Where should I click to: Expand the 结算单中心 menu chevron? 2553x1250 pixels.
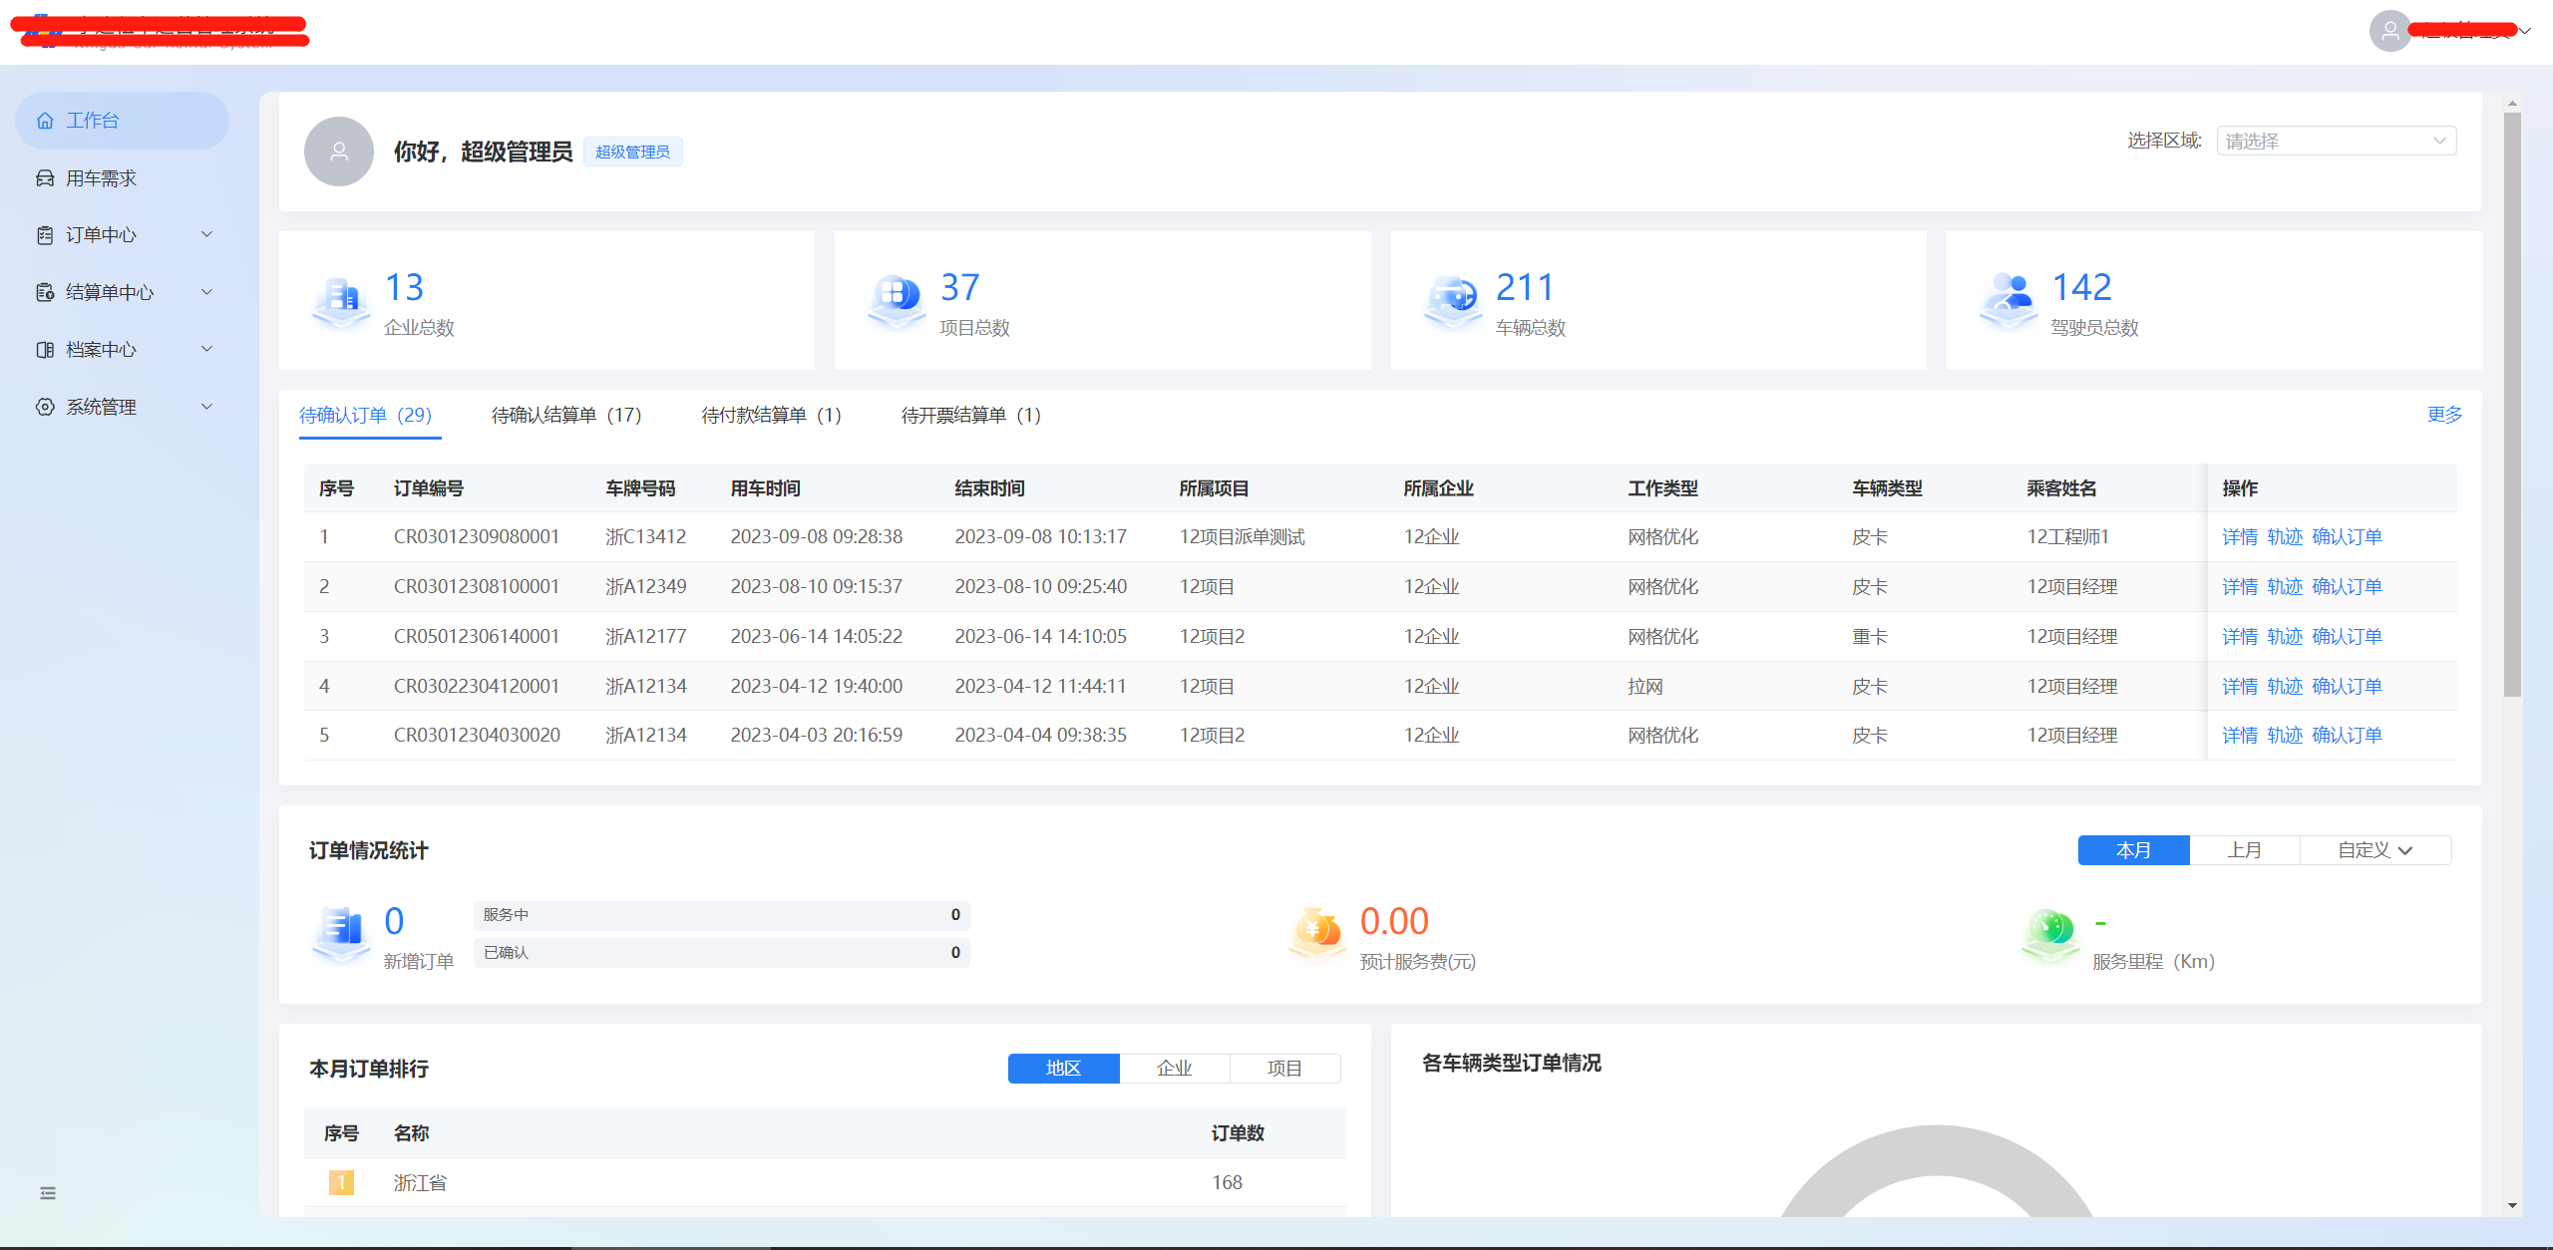207,292
